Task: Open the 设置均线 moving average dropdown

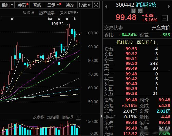Action: (x=69, y=13)
